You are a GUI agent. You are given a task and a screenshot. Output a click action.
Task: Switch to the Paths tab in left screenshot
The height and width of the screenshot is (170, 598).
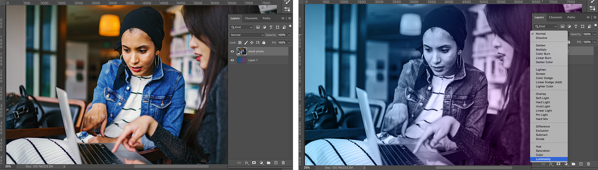pyautogui.click(x=266, y=18)
